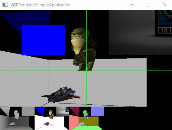Click the white albedo buffer preview thumbnail
The height and width of the screenshot is (130, 172).
pos(52,118)
